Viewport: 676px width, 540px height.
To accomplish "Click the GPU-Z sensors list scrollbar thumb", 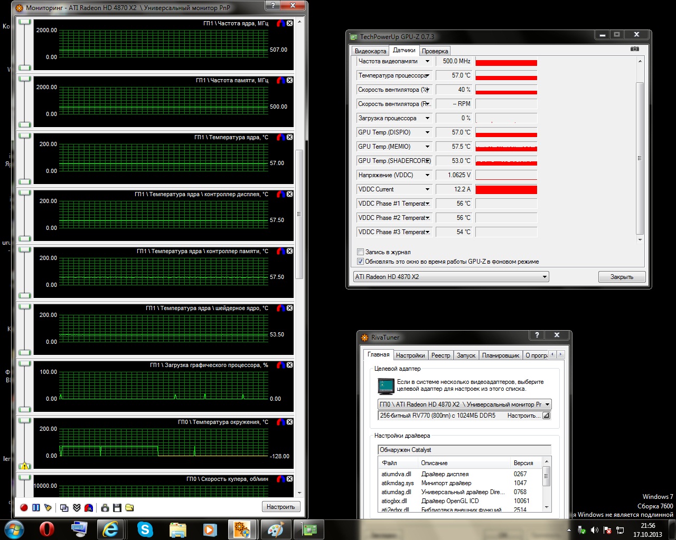I will tap(640, 158).
